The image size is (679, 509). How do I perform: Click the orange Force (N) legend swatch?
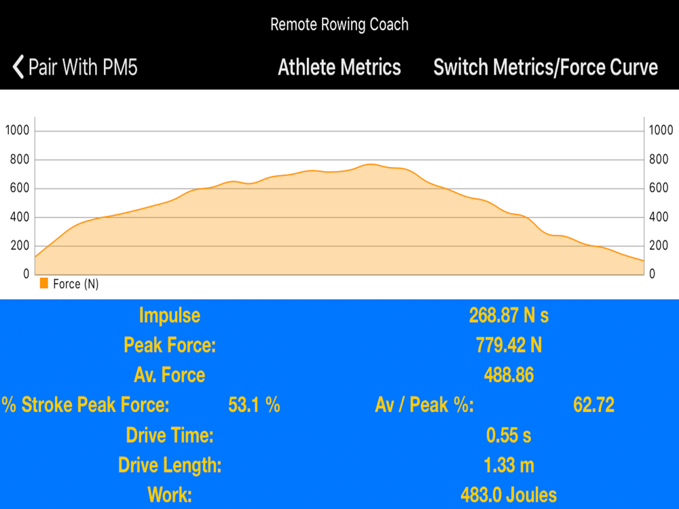[43, 283]
